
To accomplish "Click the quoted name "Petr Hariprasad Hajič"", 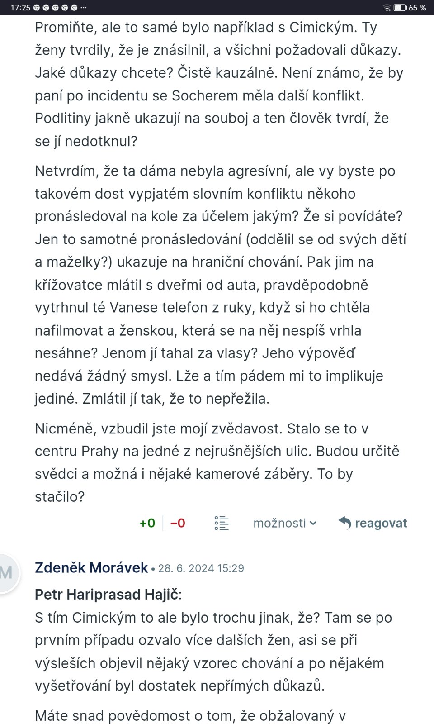I will 107,594.
